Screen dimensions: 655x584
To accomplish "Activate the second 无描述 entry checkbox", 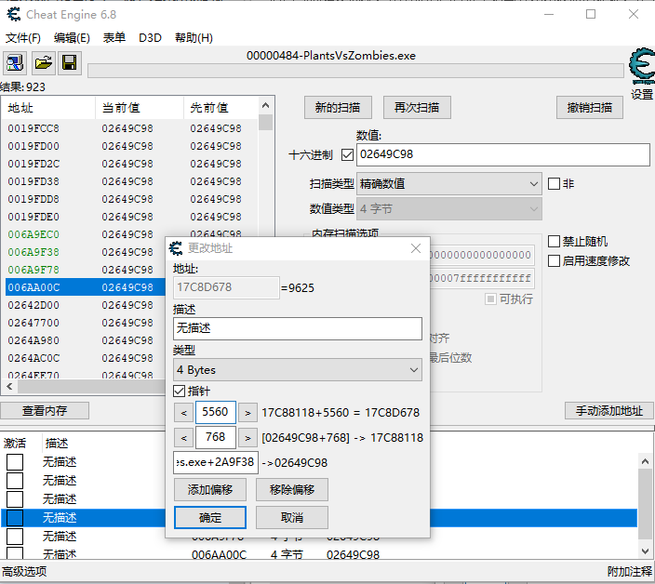I will 15,481.
